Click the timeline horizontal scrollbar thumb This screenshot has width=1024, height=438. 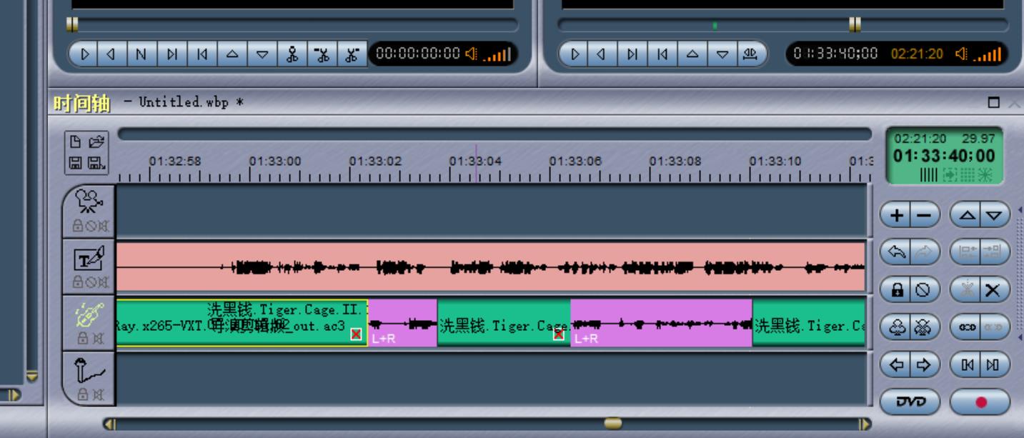coord(612,424)
